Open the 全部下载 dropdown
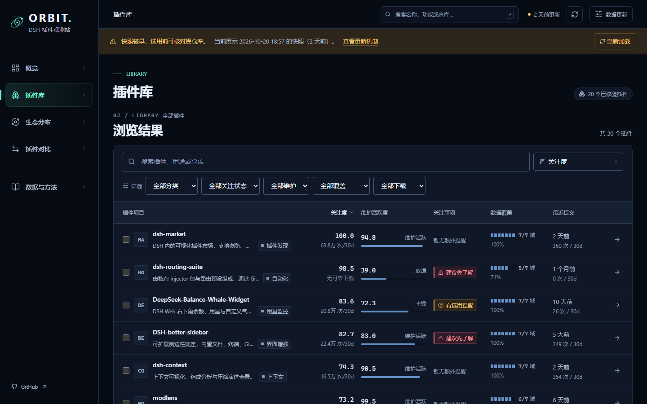Viewport: 647px width, 404px height. tap(399, 186)
